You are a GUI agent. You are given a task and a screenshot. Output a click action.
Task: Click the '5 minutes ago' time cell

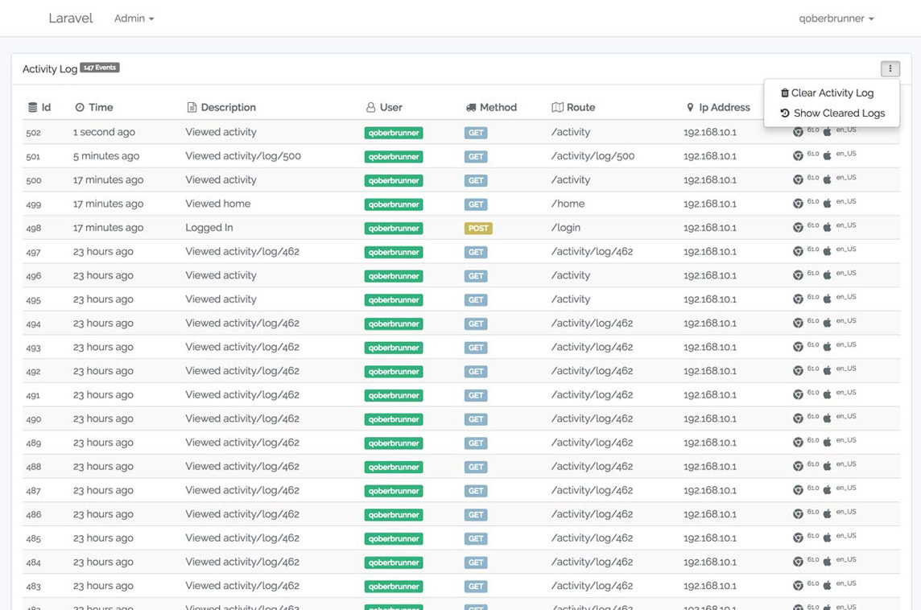[x=106, y=156]
